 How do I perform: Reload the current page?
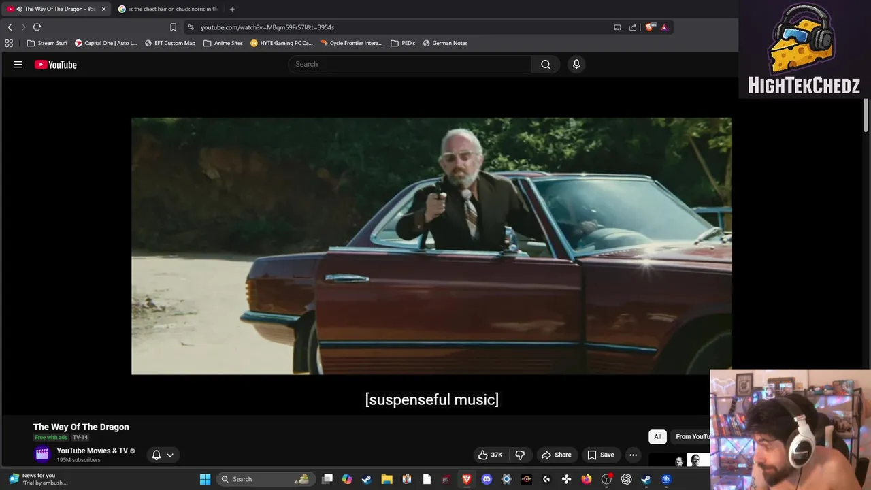tap(37, 27)
